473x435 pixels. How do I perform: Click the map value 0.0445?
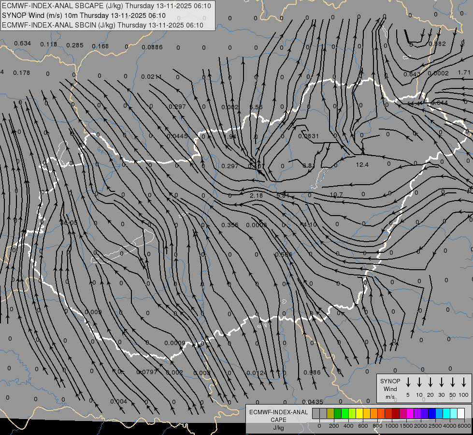pos(177,136)
